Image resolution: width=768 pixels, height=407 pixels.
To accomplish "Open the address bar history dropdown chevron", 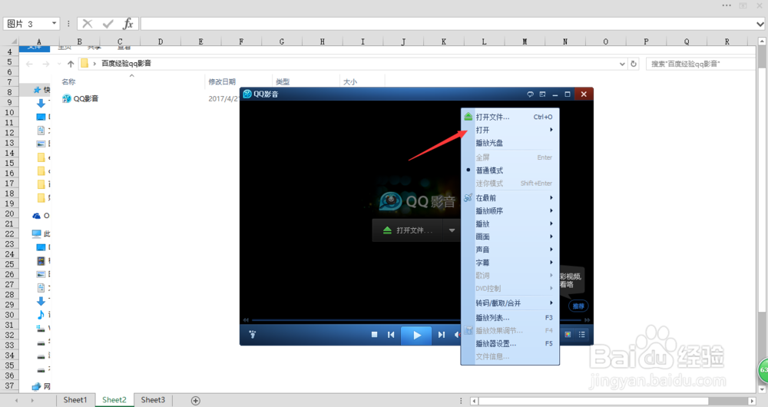I will (x=622, y=64).
